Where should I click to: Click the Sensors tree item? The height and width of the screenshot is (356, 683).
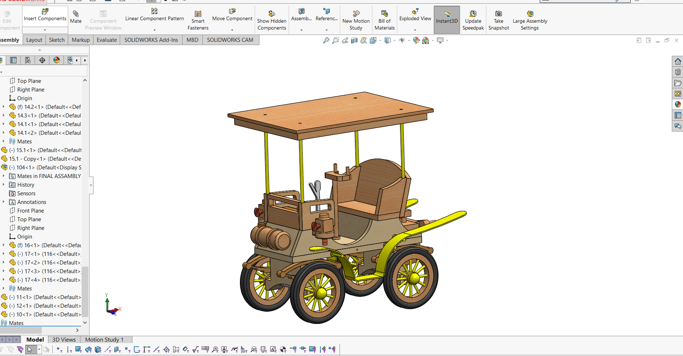(26, 193)
